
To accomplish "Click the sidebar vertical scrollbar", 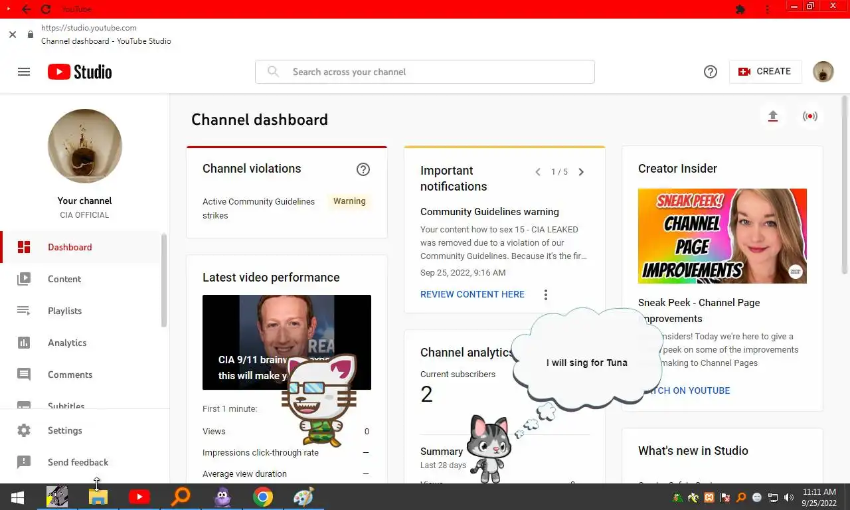I will [x=164, y=280].
